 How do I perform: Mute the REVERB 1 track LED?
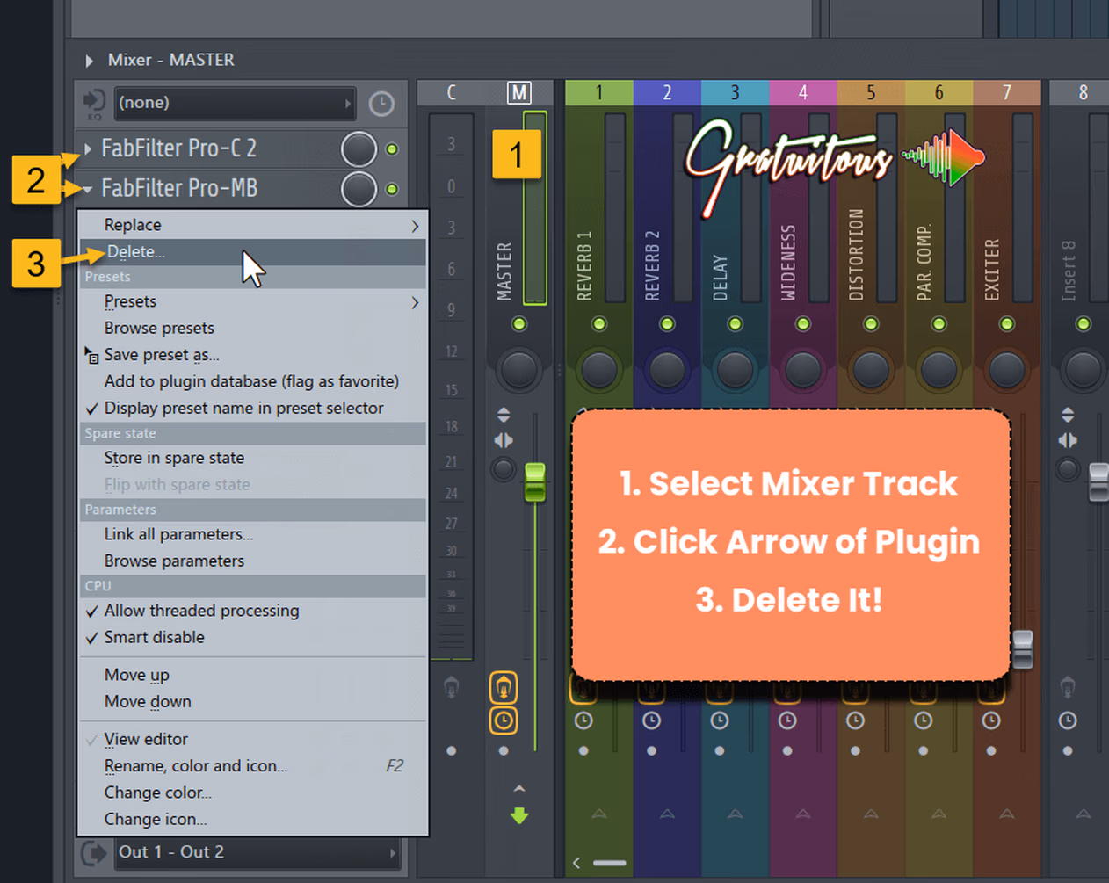pos(599,324)
